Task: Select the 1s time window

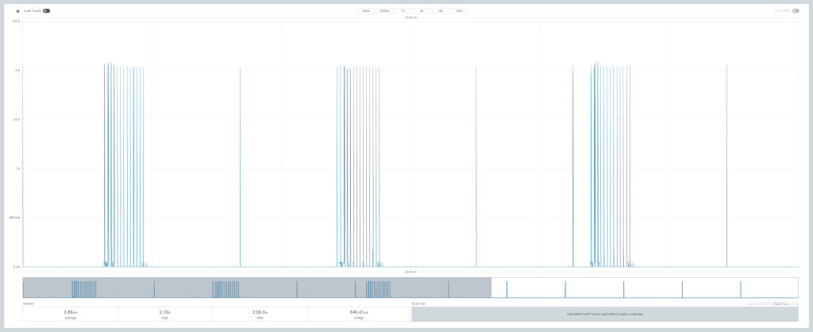Action: pos(403,11)
